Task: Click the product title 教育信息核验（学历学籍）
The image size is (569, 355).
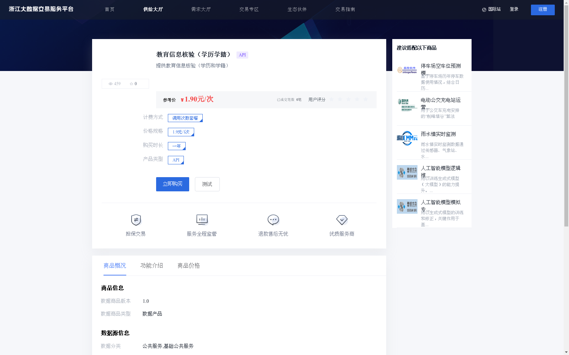Action: (193, 55)
